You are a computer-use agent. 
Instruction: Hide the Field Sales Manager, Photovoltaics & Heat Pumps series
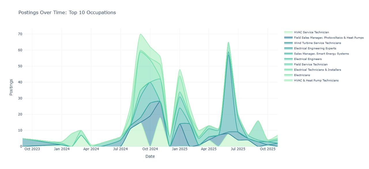click(x=329, y=38)
